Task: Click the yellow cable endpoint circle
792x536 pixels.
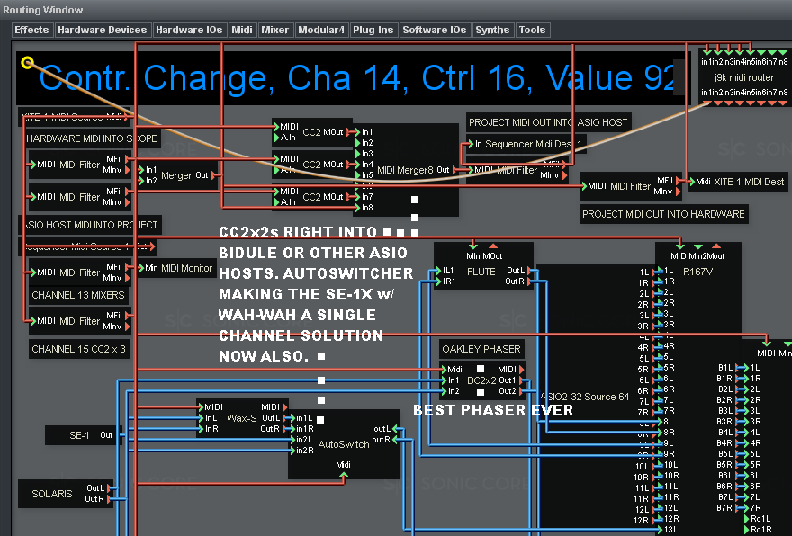Action: pos(28,63)
